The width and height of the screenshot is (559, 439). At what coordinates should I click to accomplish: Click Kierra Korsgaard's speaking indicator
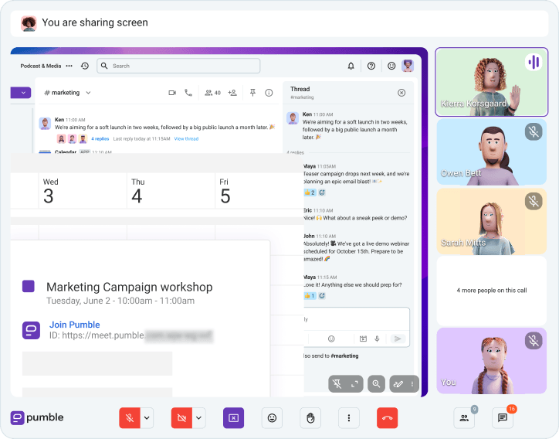pyautogui.click(x=534, y=62)
